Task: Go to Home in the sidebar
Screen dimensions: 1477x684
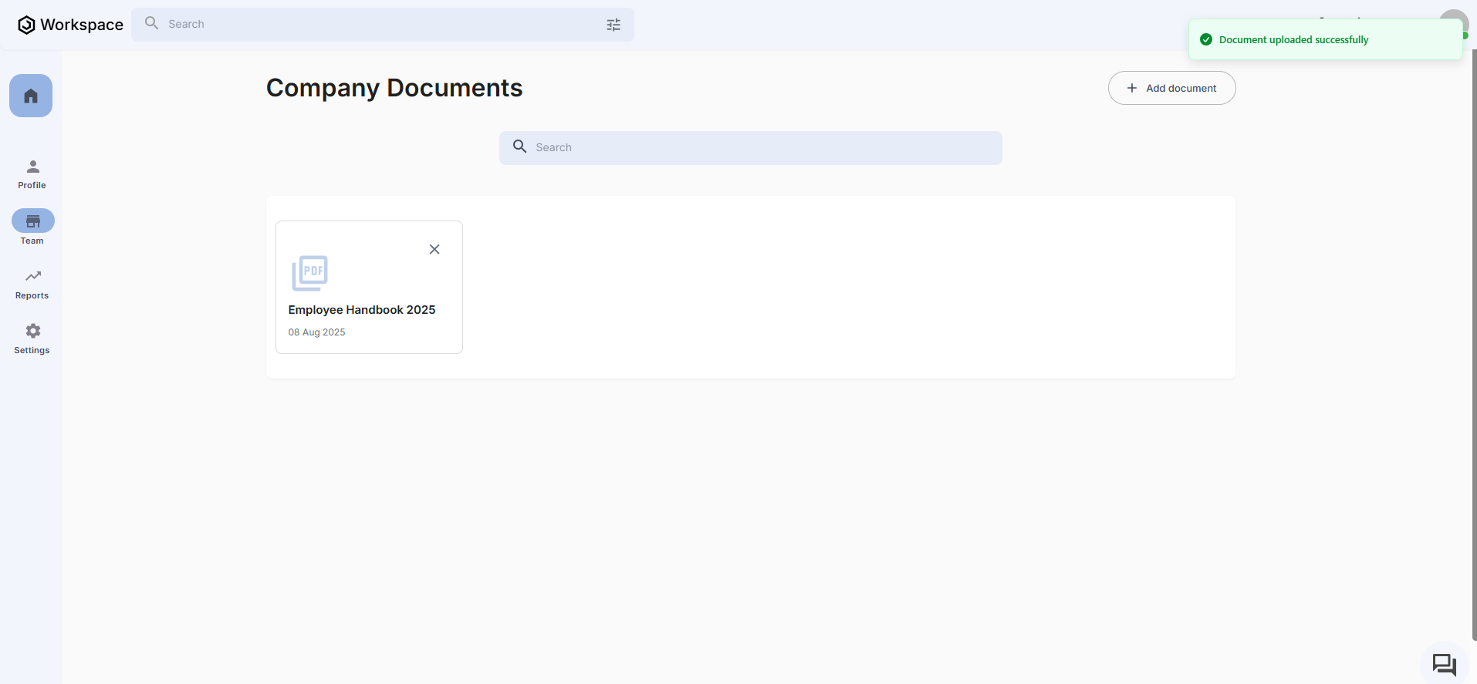Action: tap(31, 96)
